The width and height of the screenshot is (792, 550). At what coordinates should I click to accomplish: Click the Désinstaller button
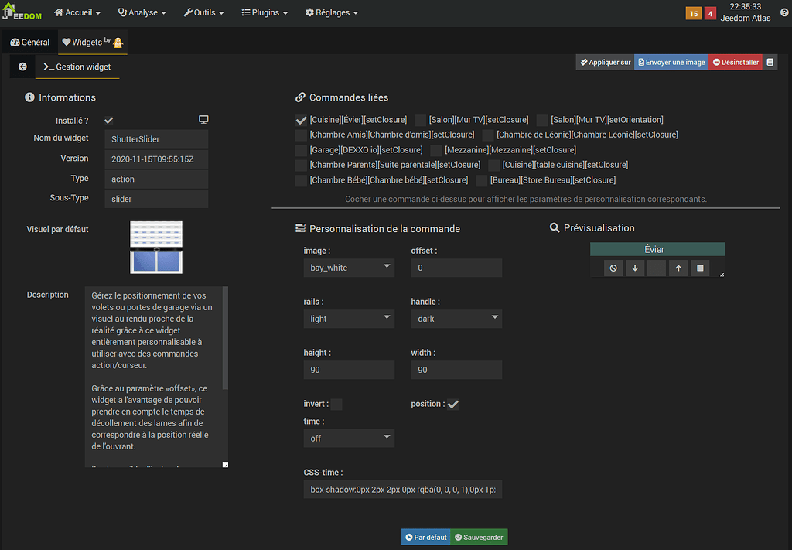pos(735,62)
